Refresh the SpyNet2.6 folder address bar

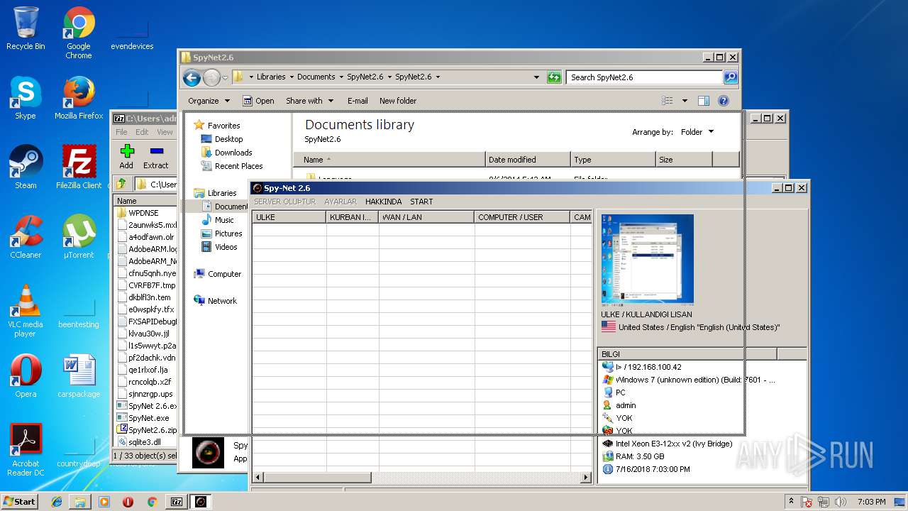[x=555, y=77]
